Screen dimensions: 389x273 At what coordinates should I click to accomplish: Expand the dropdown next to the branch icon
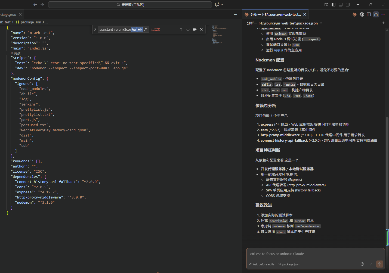tap(221, 4)
